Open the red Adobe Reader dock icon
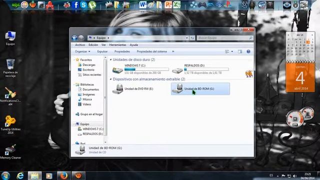Screen dimensions: 320x180 (49, 5)
